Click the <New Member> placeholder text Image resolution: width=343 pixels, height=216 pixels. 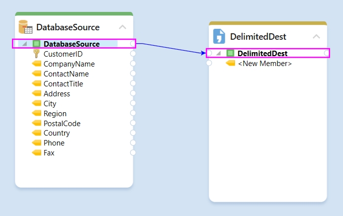tap(264, 64)
